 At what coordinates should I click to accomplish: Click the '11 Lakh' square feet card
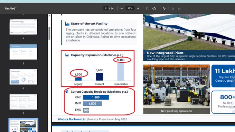coord(223,76)
